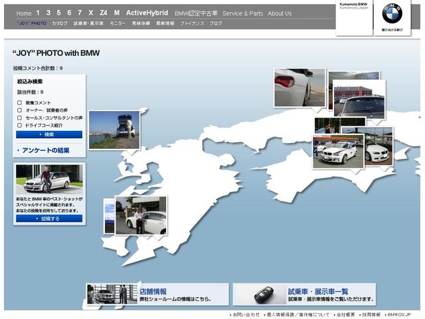Open the white BMW 1 Series front photo
Image resolution: width=425 pixels, height=319 pixels.
(x=338, y=152)
